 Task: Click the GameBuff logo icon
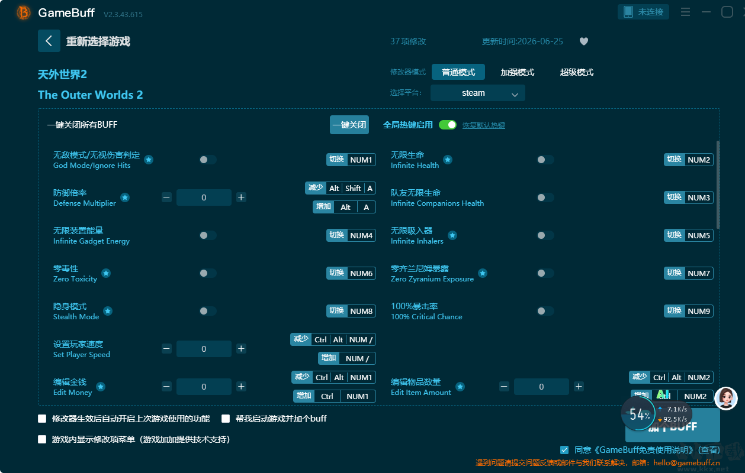pos(23,12)
